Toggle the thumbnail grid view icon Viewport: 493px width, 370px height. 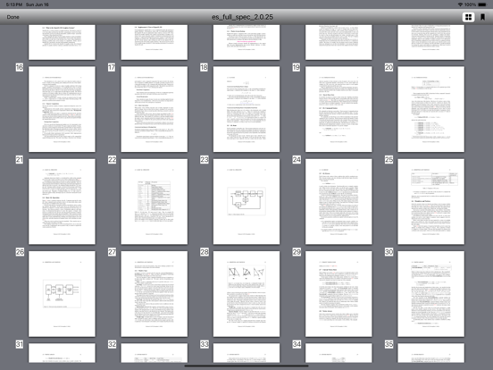click(468, 17)
